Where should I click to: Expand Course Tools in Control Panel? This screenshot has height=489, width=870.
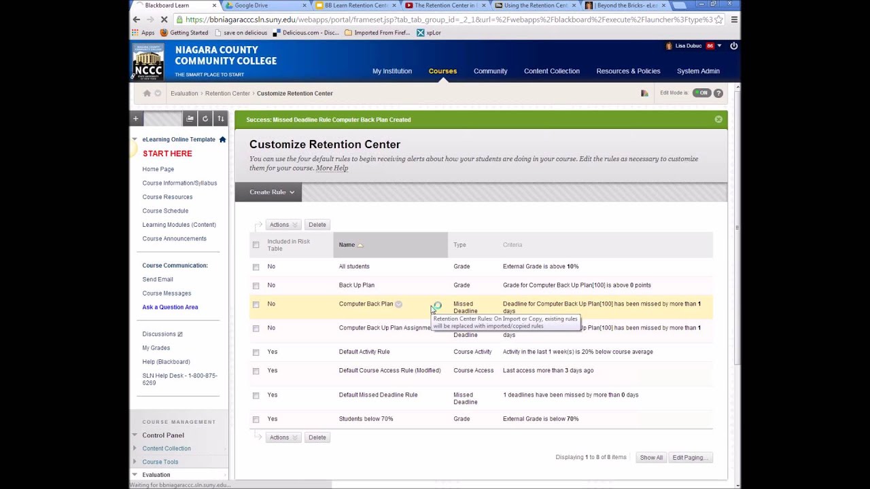point(134,462)
